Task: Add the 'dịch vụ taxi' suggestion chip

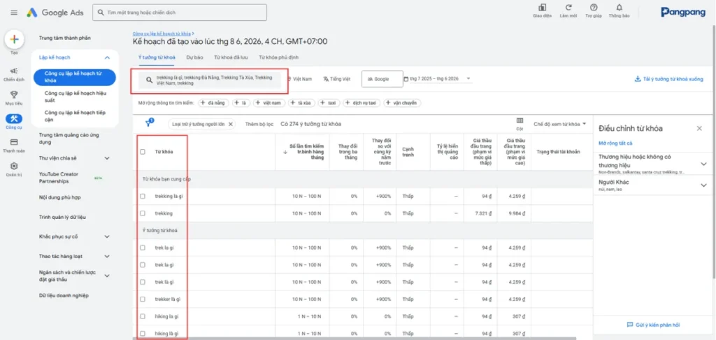Action: tap(362, 104)
